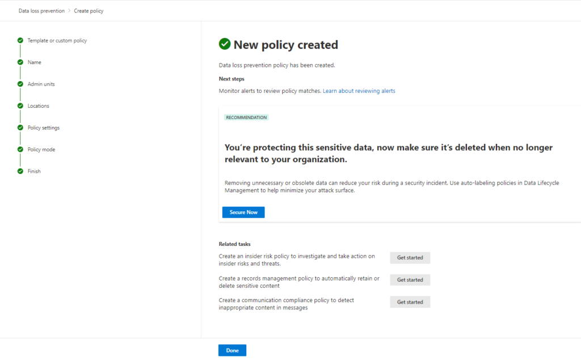
Task: Click the green check icon next to Locations
Action: pyautogui.click(x=20, y=106)
